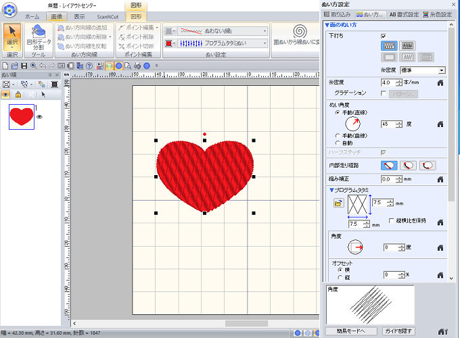Enable the 縦横比を保持 checkbox
Screen dimensions: 460x338
tap(392, 221)
